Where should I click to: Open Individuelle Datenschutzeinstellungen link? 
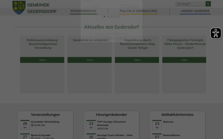tap(111, 34)
